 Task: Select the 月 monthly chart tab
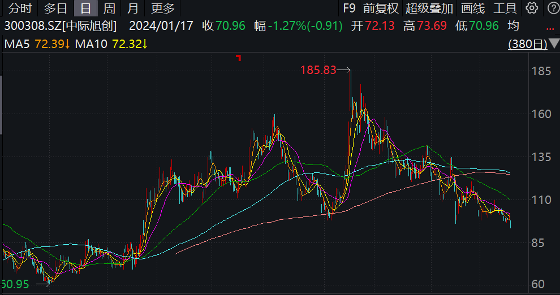[133, 8]
